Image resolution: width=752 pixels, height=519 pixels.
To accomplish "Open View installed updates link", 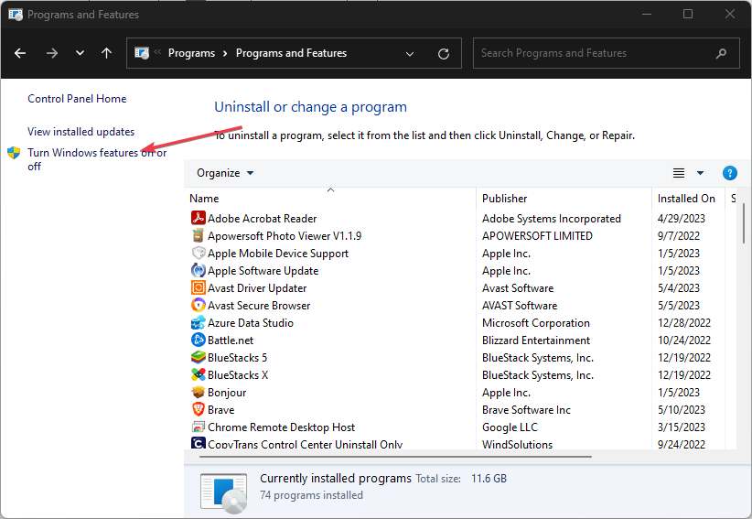I will 81,132.
